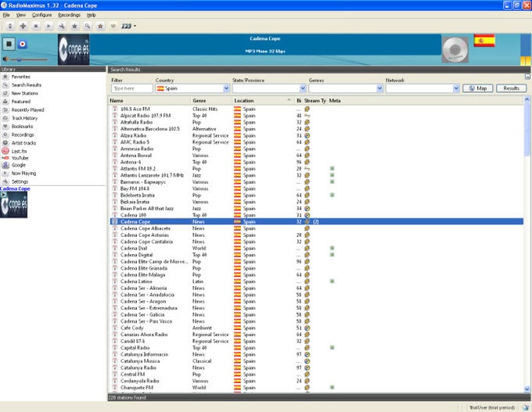Open the View menu
The height and width of the screenshot is (412, 532).
[x=20, y=15]
